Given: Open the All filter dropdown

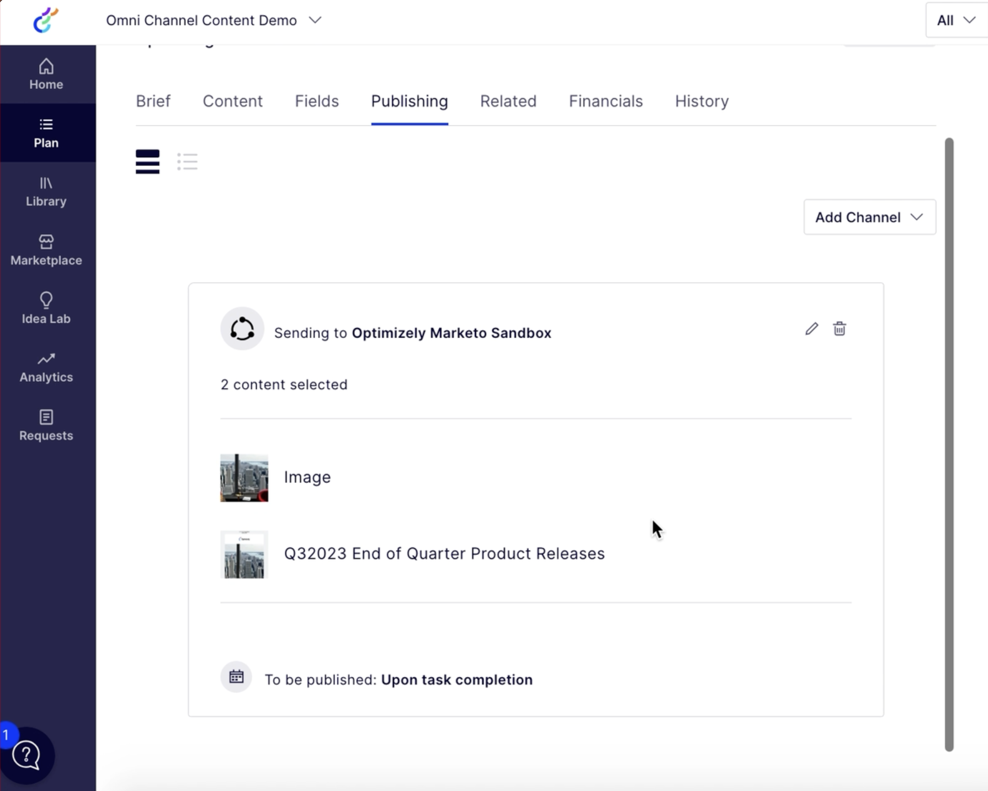Looking at the screenshot, I should pyautogui.click(x=956, y=20).
